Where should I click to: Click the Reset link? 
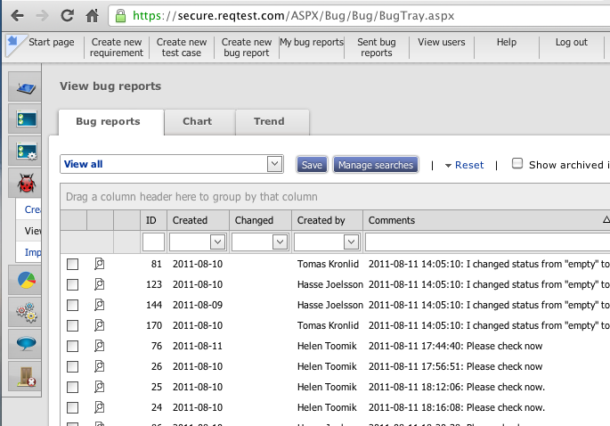[468, 165]
